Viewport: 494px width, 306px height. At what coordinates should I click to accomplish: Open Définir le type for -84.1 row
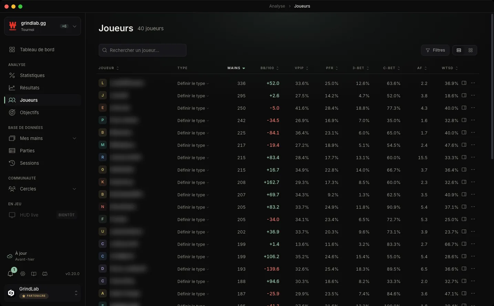[x=193, y=133]
